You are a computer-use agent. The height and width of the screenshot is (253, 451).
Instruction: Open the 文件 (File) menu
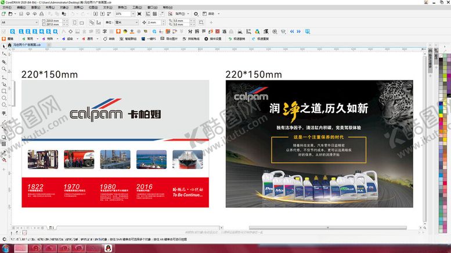click(6, 8)
